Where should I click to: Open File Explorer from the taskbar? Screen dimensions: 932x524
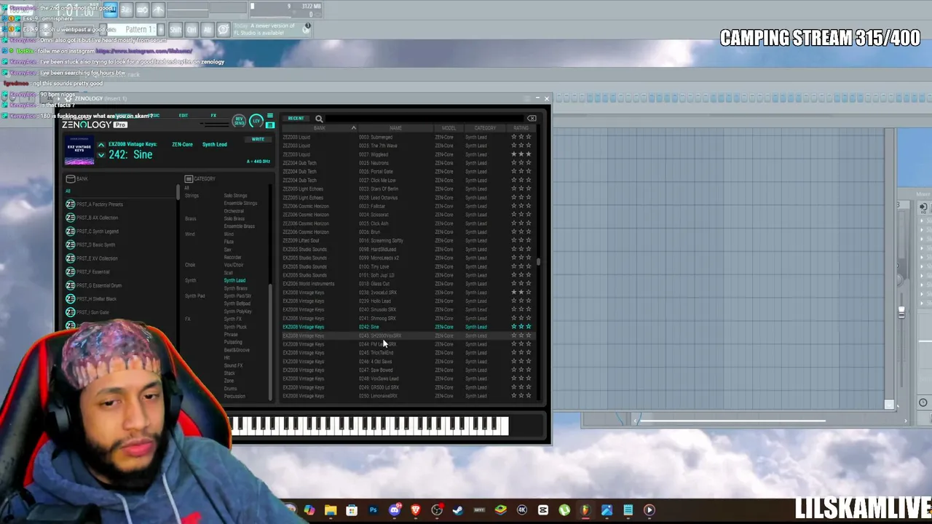pos(331,510)
